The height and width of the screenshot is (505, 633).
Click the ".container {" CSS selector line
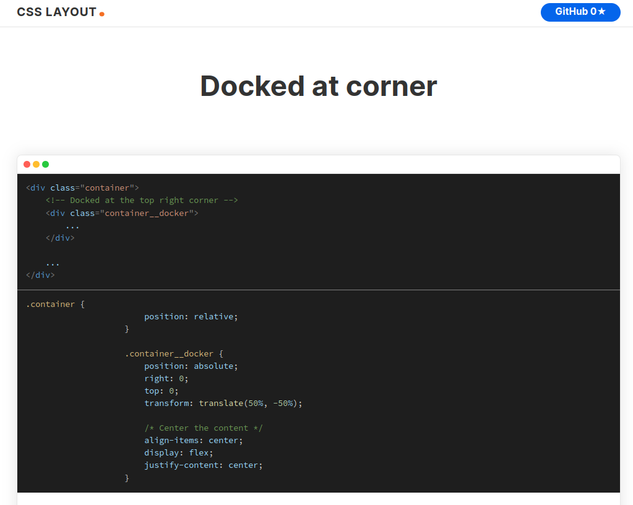(55, 304)
